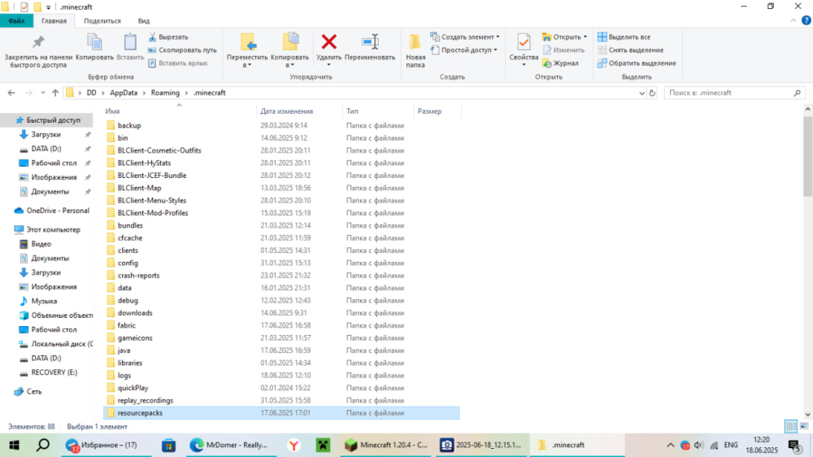Screen dimensions: 813x457
Task: Navigate to AppData in breadcrumb
Action: pos(124,93)
